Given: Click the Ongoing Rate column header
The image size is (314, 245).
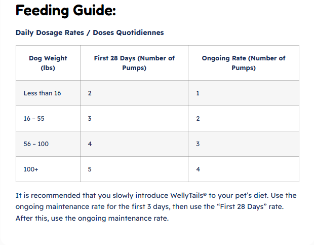Looking at the screenshot, I should [244, 63].
